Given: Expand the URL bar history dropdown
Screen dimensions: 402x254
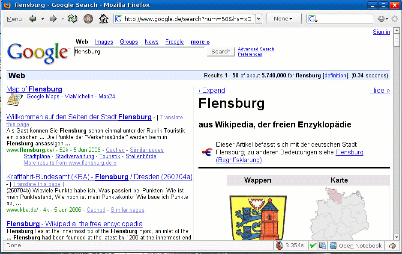Looking at the screenshot, I should 258,19.
